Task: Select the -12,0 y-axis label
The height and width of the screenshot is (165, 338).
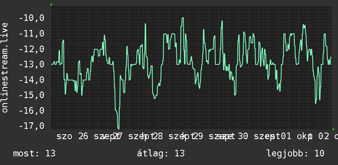Action: pos(32,49)
